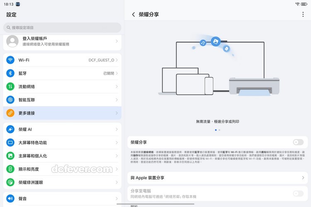The width and height of the screenshot is (311, 207).
Task: Focus the 搜尋設定項目 search field
Action: pyautogui.click(x=62, y=28)
